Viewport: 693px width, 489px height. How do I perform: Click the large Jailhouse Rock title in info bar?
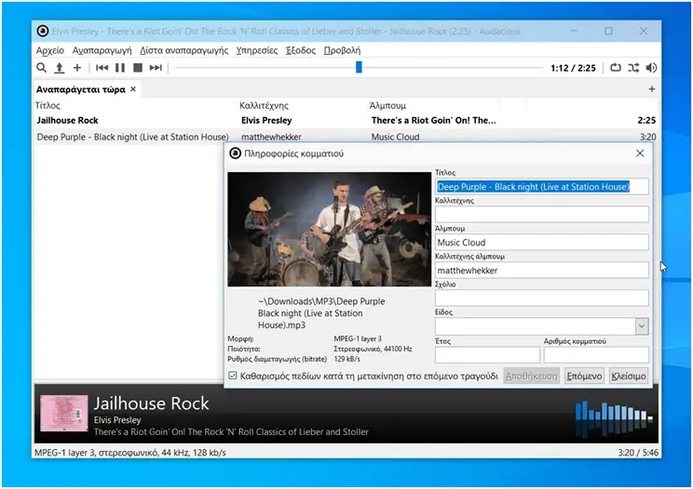[x=151, y=403]
